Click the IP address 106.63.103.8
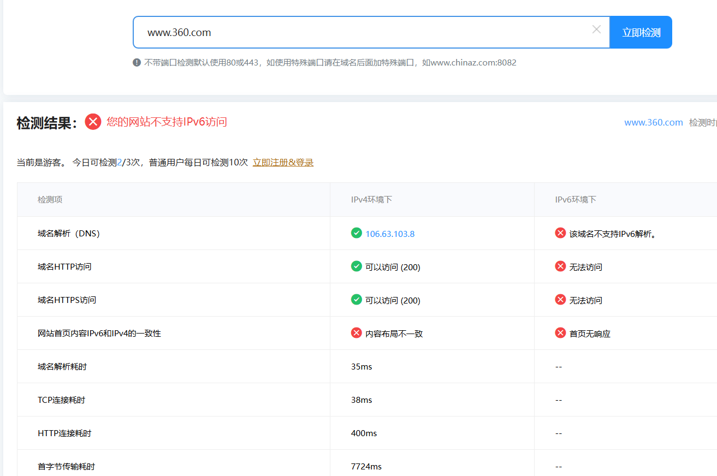 (x=390, y=234)
